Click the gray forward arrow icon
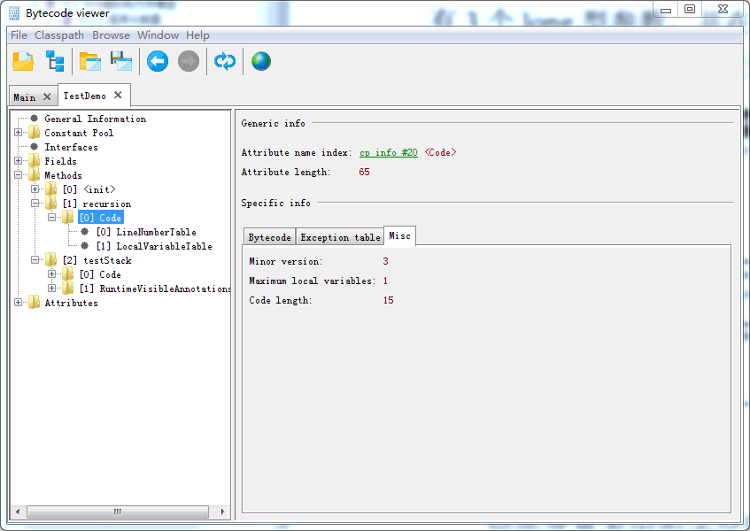 point(189,61)
